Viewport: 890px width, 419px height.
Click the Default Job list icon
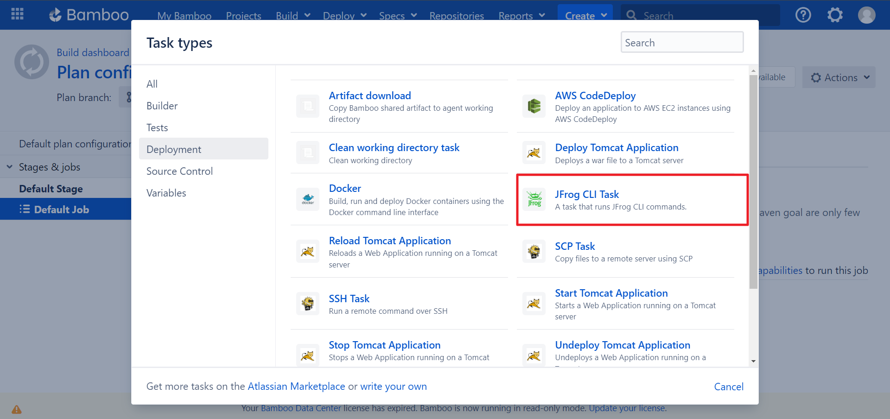tap(25, 209)
